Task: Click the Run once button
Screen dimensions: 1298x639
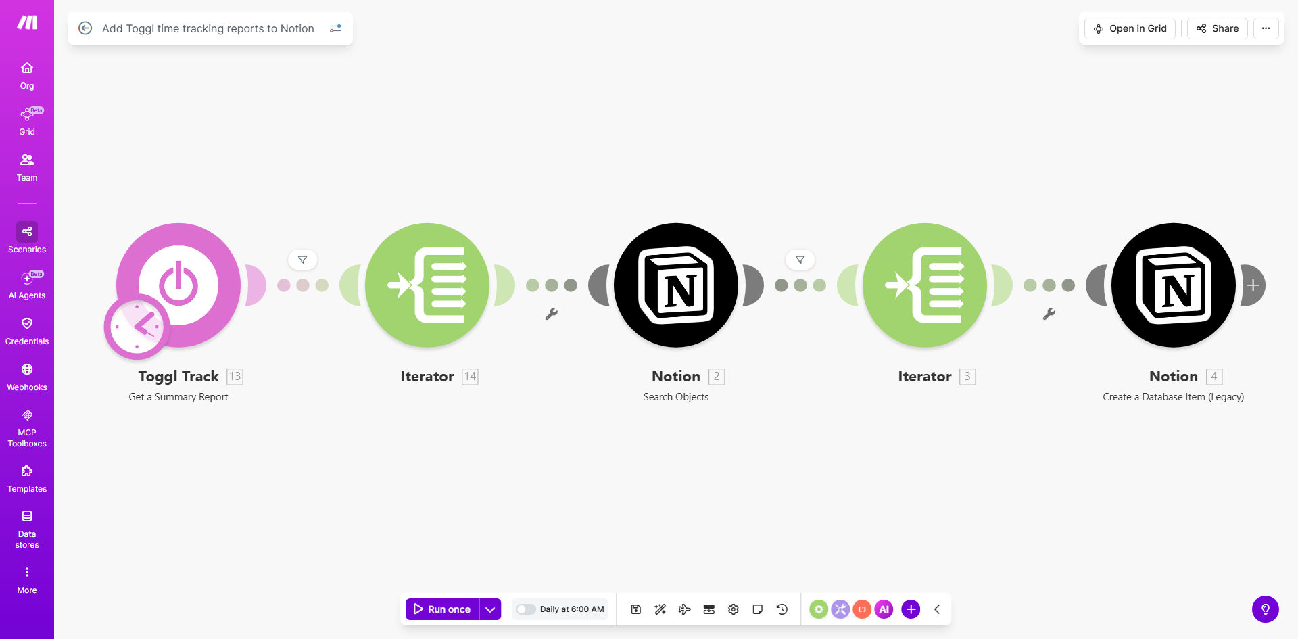Action: pos(442,609)
